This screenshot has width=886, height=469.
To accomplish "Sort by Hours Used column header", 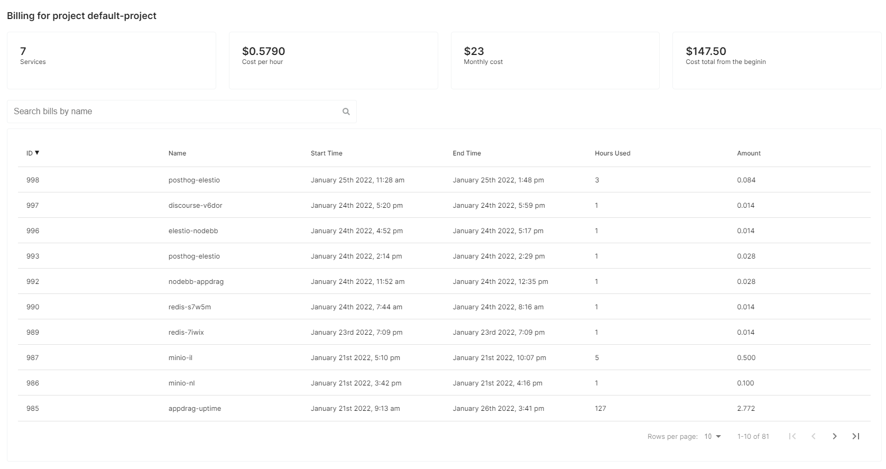I will (612, 153).
